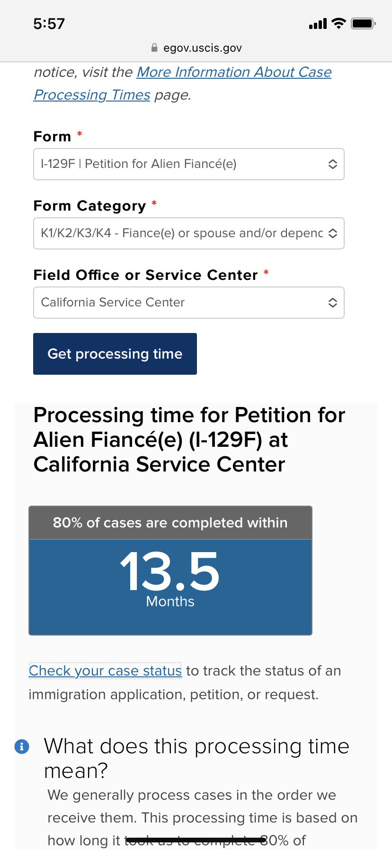Viewport: 392px width, 850px height.
Task: Tap the battery status icon
Action: click(x=363, y=23)
